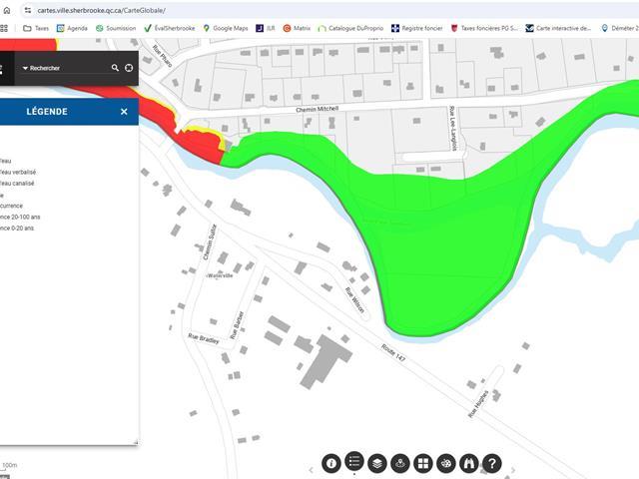Click the locate target icon in search bar
This screenshot has width=639, height=479.
click(x=129, y=68)
